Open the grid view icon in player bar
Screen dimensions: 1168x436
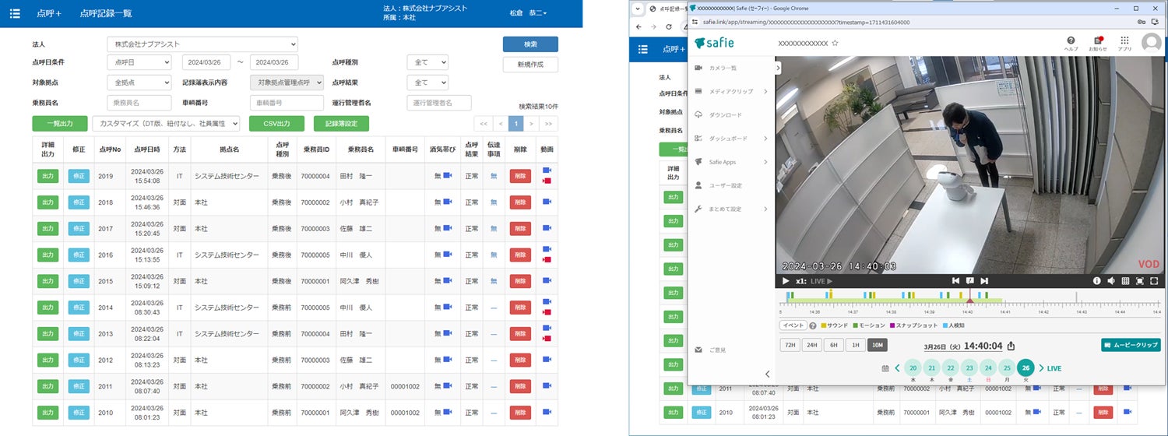[x=1125, y=280]
